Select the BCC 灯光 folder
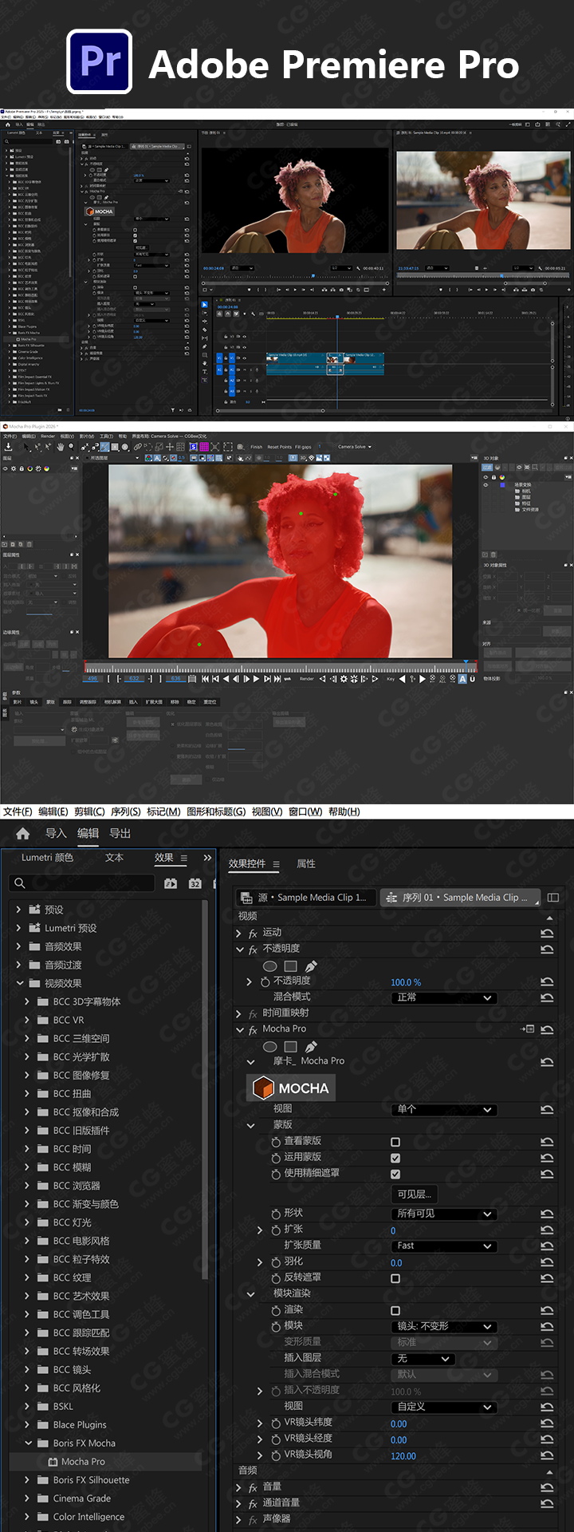The height and width of the screenshot is (1532, 574). point(72,1222)
